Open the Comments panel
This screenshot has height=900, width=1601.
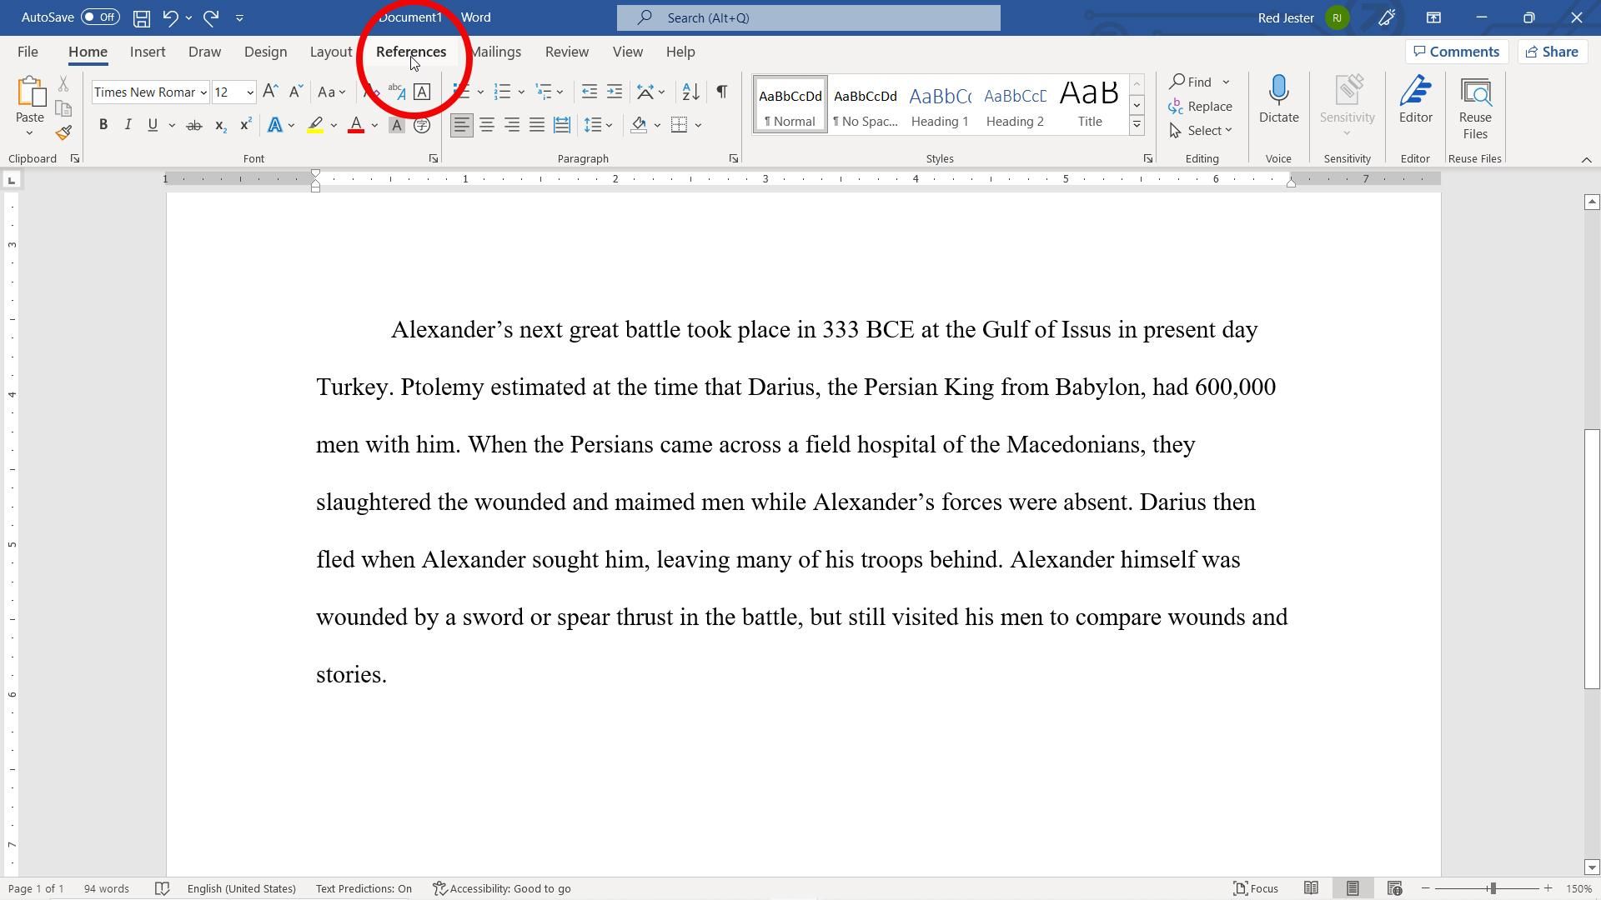pyautogui.click(x=1456, y=51)
